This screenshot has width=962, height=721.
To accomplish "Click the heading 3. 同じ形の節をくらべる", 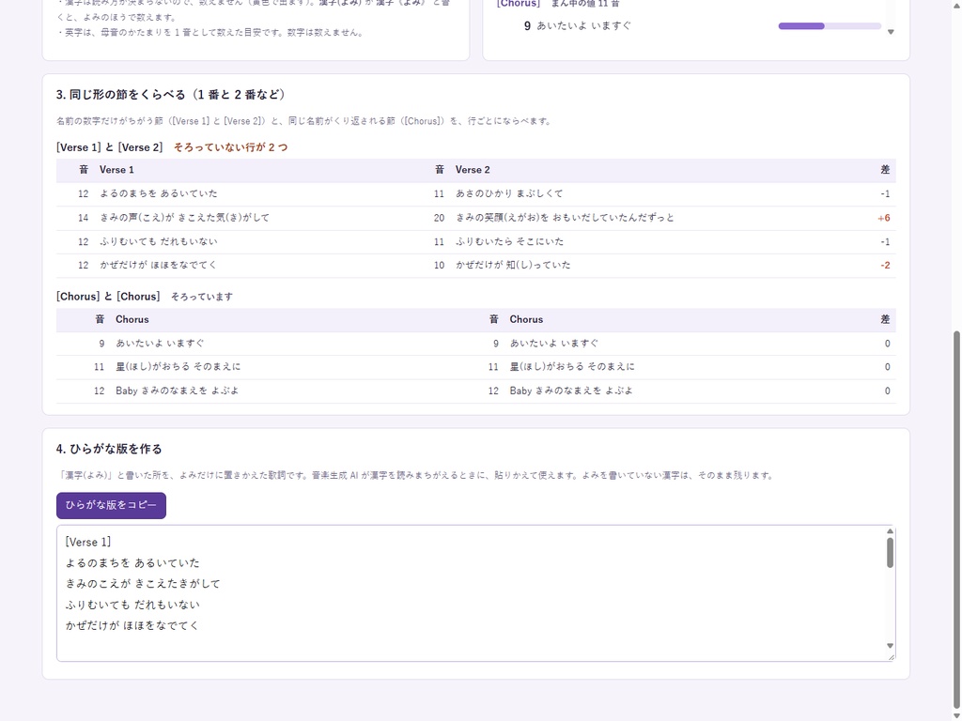I will (171, 95).
